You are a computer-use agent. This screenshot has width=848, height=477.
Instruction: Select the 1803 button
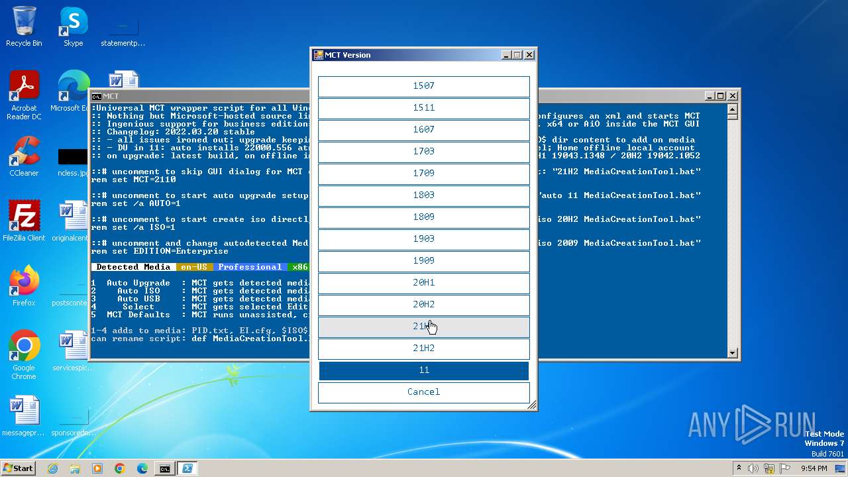click(424, 195)
